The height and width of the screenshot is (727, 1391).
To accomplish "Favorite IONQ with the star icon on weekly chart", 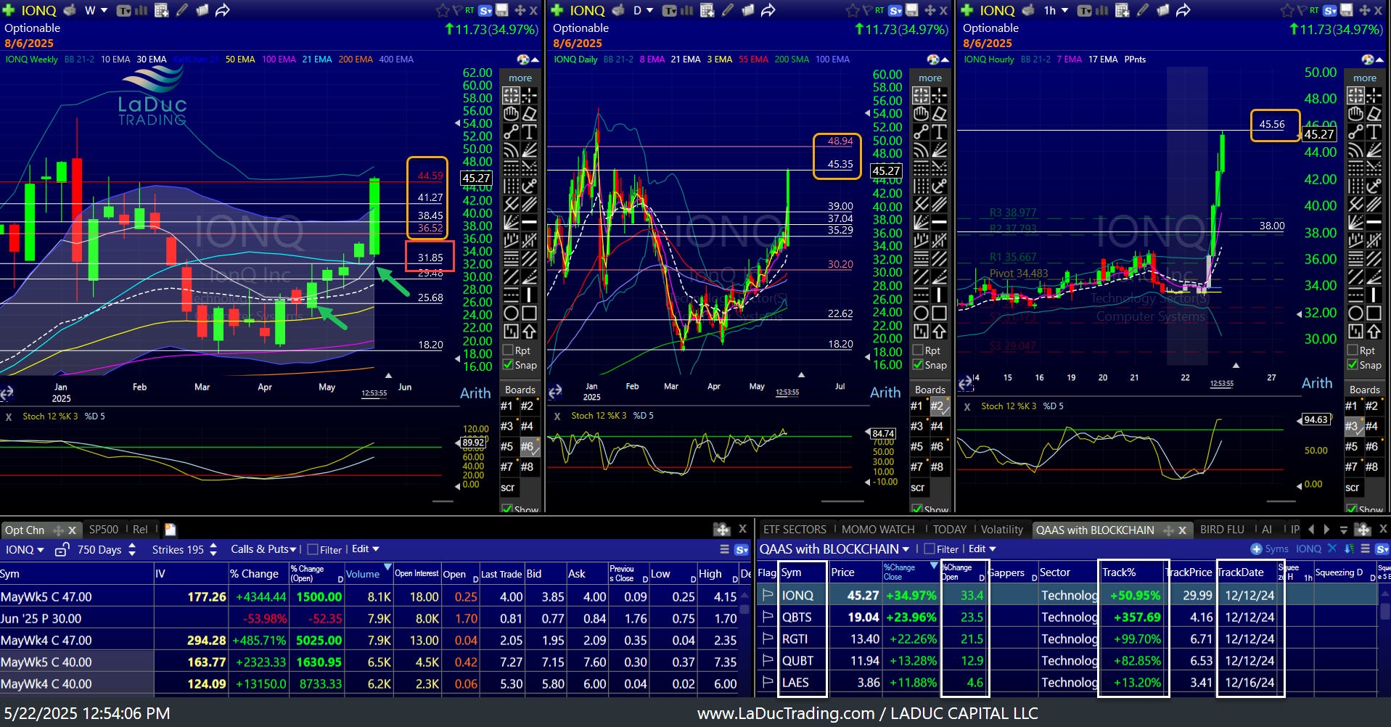I will (x=442, y=10).
